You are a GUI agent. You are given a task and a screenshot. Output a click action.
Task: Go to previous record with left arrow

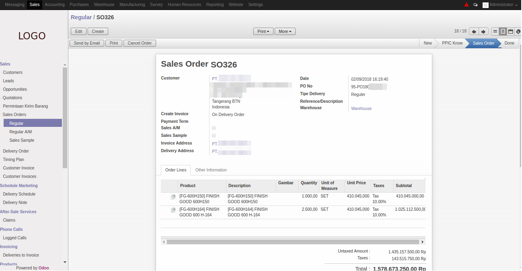474,31
